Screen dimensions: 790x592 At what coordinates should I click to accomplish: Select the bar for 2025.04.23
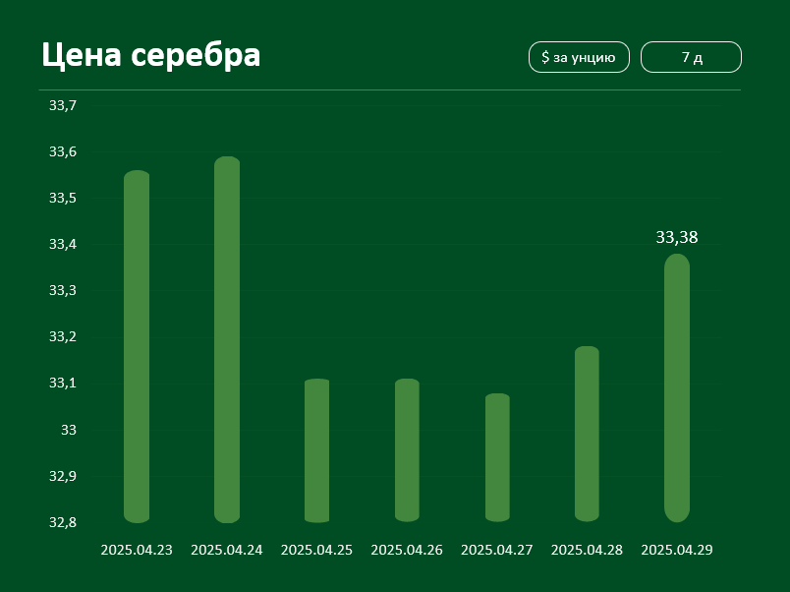coord(137,346)
